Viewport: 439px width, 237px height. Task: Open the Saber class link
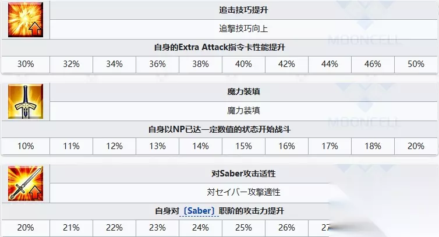pos(200,210)
